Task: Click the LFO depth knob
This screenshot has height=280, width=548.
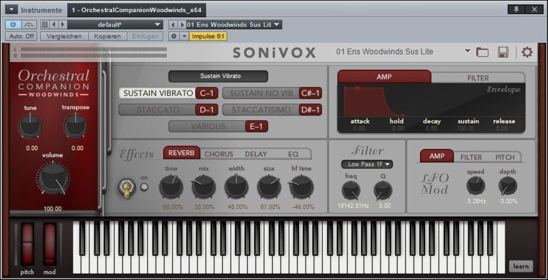Action: point(507,185)
